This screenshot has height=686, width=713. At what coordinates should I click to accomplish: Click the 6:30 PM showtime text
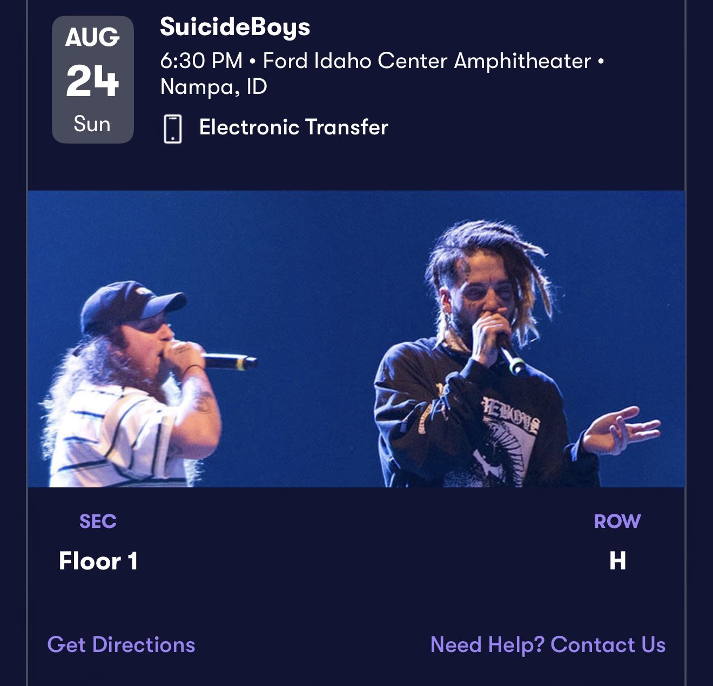(200, 61)
